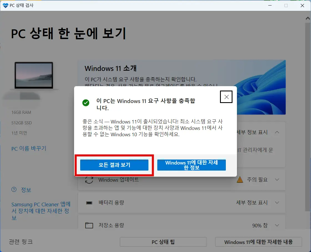
Task: Click the Windows 업데이트 sync icon
Action: (89, 180)
